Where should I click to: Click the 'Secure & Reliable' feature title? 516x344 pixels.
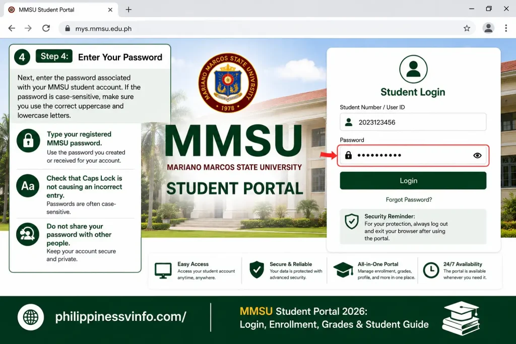tap(291, 264)
